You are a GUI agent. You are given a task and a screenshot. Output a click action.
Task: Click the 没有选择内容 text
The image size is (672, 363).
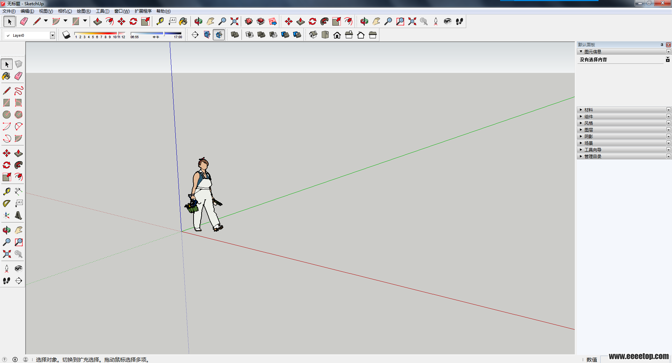tap(593, 60)
